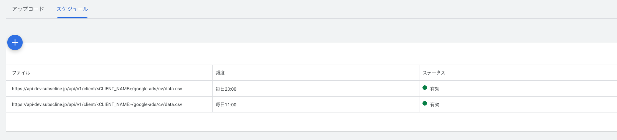
Task: Click the ファイル column header
Action: point(21,73)
